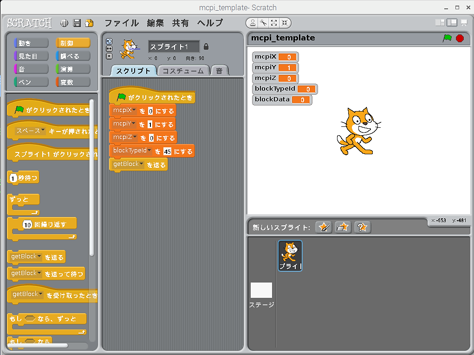
Task: Choose the grow sprite tool
Action: pyautogui.click(x=274, y=23)
